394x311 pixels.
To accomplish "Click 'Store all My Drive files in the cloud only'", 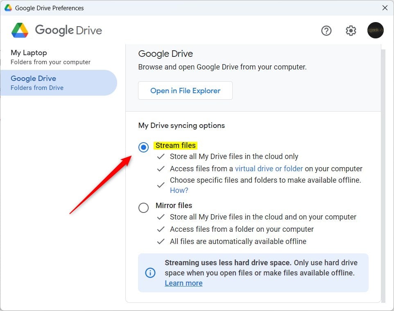I will point(234,157).
